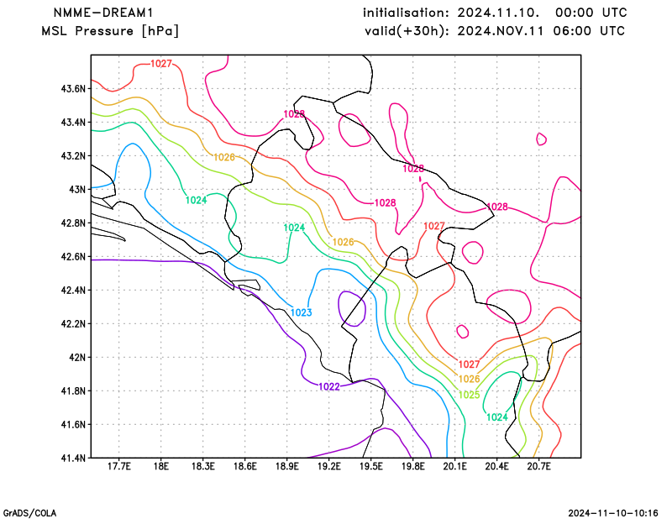
Task: Click the 41.4N latitude axis label
Action: 73,458
